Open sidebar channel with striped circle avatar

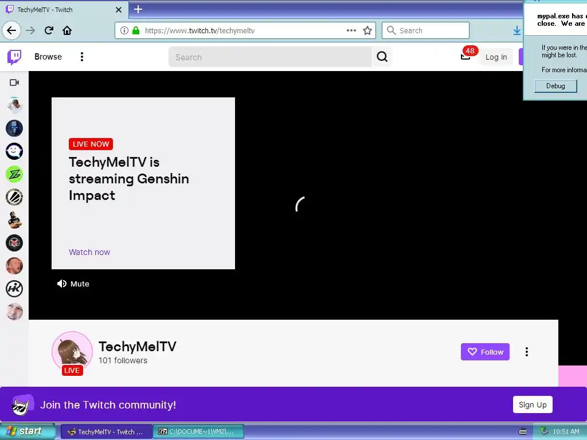point(14,197)
